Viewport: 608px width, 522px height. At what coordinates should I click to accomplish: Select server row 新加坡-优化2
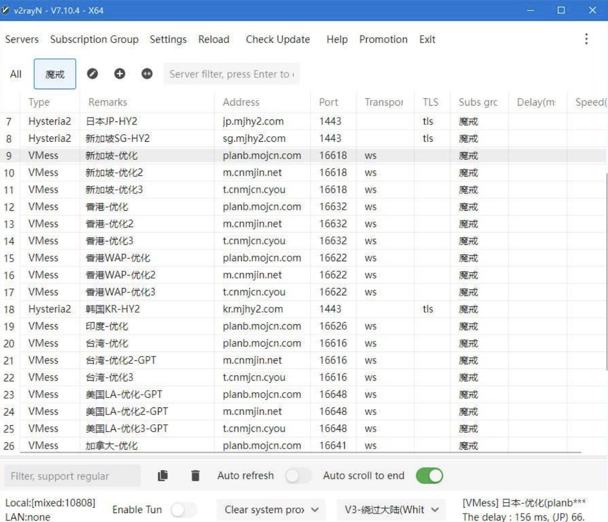[x=303, y=173]
